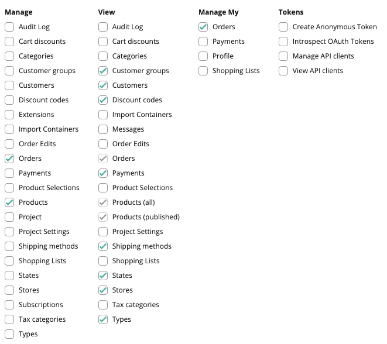Enable Manage Audit Log checkbox
This screenshot has height=344, width=387.
click(9, 27)
